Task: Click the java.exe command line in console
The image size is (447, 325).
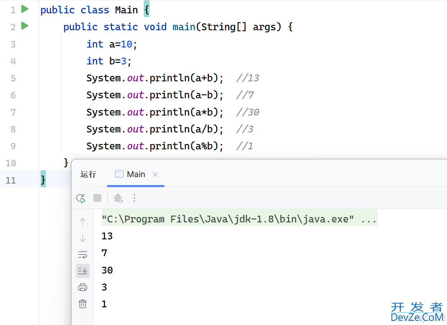Action: click(x=239, y=219)
